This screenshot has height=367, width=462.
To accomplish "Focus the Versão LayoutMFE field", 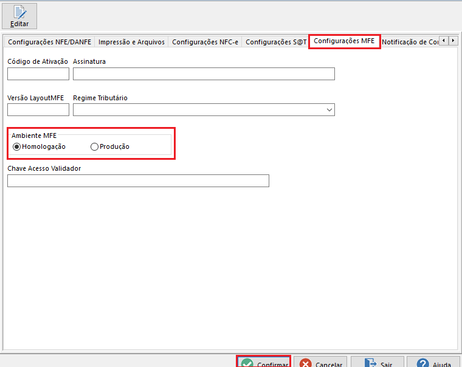I will pyautogui.click(x=38, y=110).
